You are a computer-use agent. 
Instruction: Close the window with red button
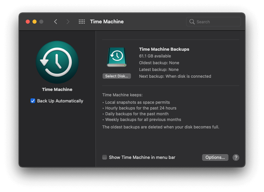[28, 22]
